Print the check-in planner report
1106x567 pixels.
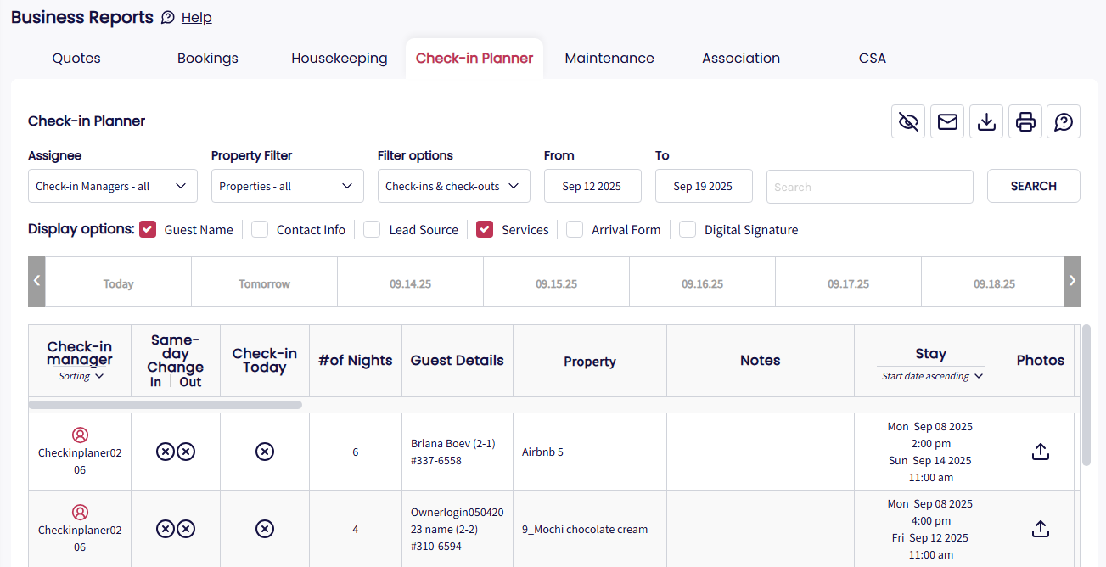pyautogui.click(x=1025, y=121)
